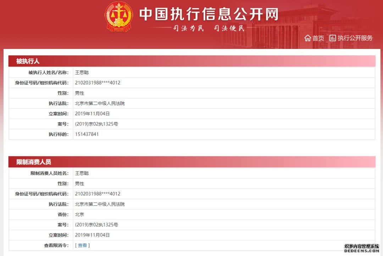Click the 查看 link for 限消令
Viewport: 383px width, 256px height.
pyautogui.click(x=82, y=245)
